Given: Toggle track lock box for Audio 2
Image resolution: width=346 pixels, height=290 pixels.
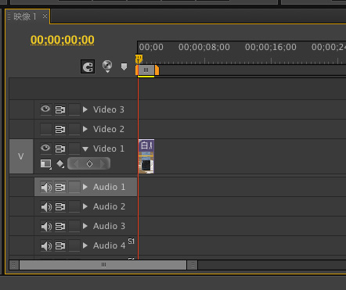Looking at the screenshot, I should (74, 206).
